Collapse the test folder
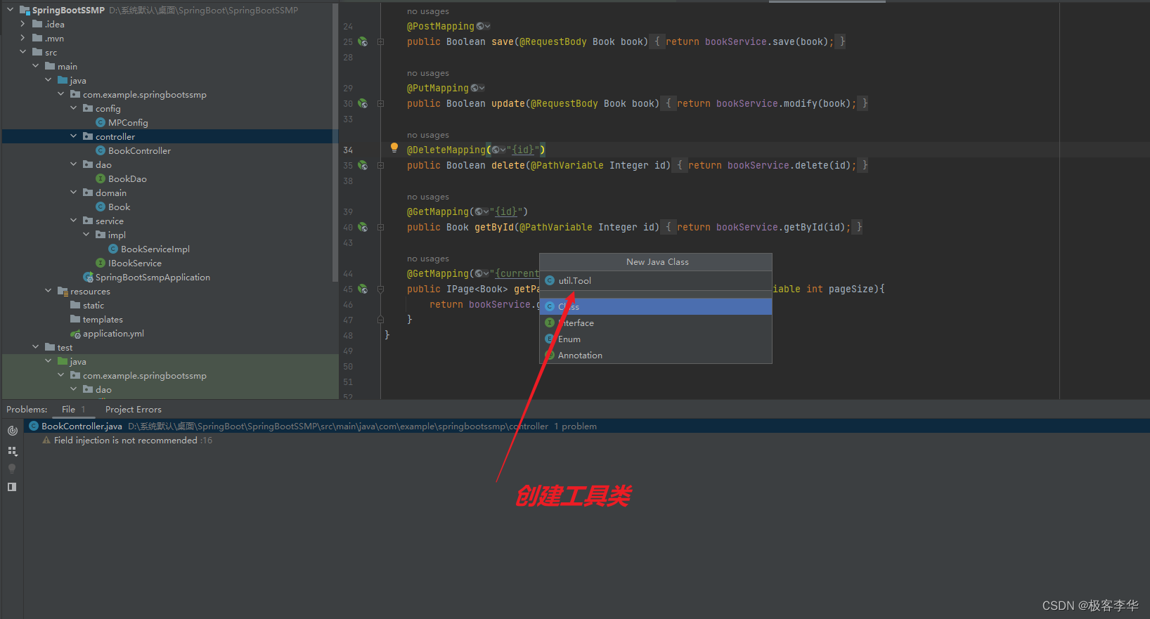 point(35,347)
